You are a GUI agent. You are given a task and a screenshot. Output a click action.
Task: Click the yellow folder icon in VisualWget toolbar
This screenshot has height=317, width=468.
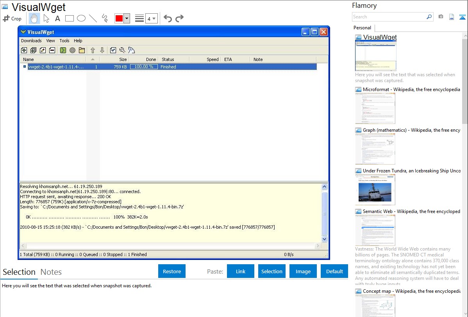coord(82,50)
